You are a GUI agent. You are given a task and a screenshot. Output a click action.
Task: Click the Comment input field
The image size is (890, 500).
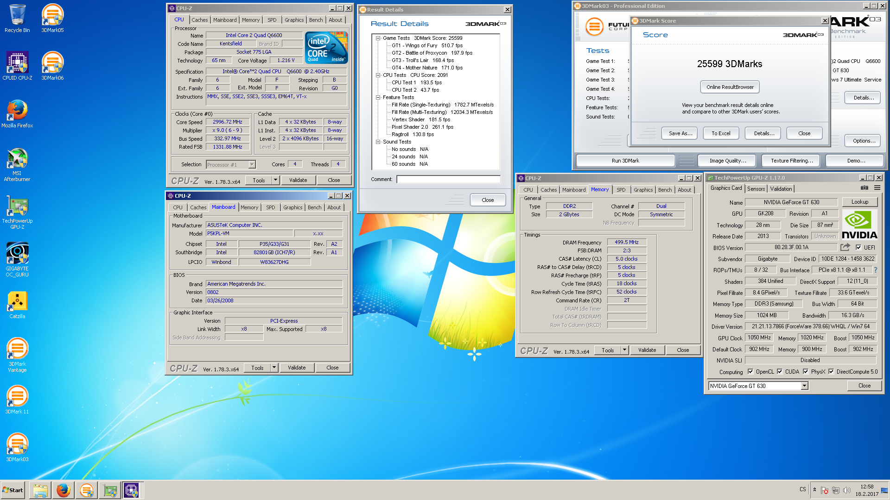pyautogui.click(x=448, y=179)
